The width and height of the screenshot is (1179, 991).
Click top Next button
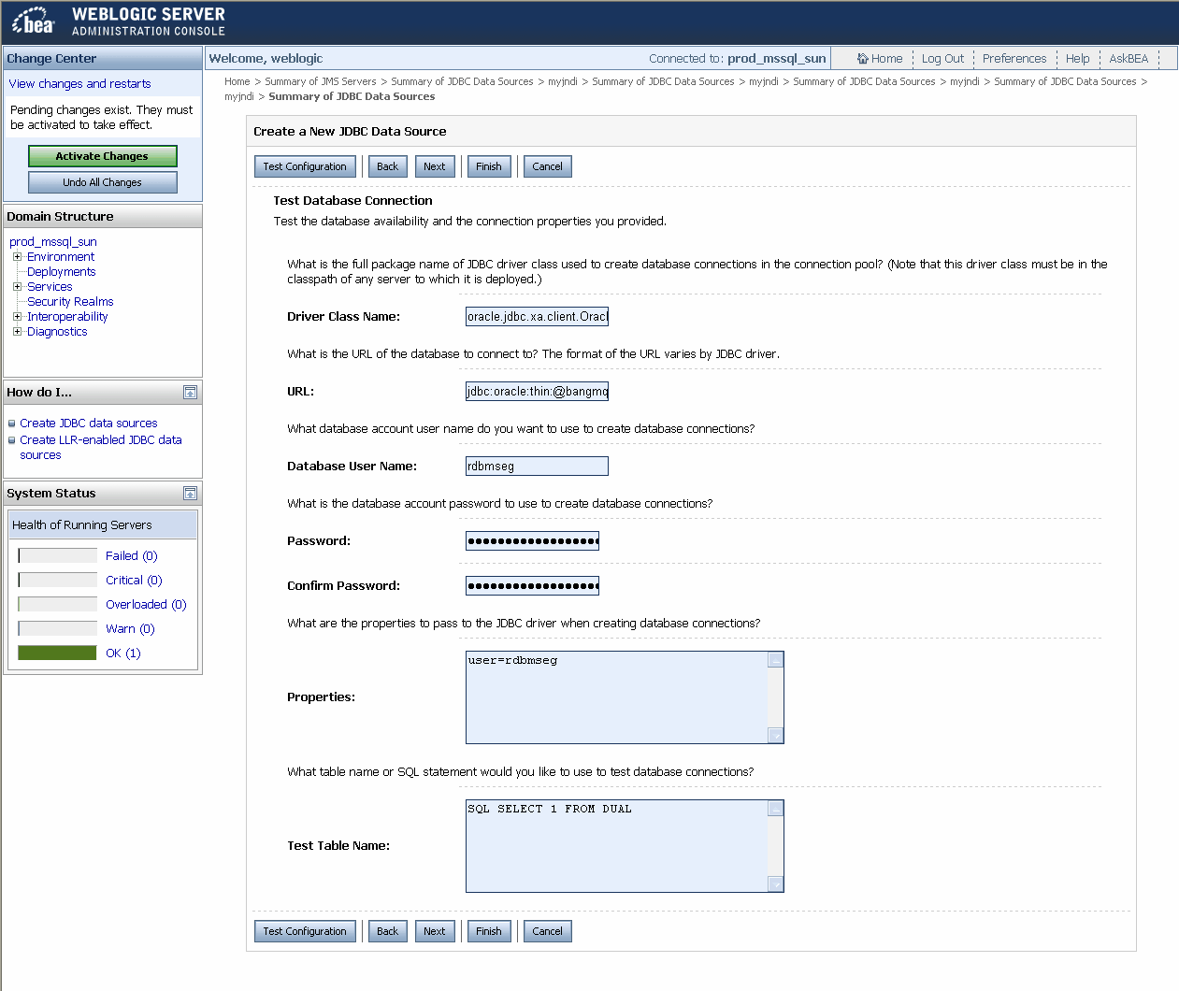click(435, 166)
